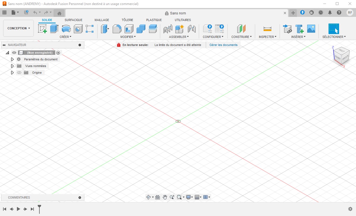Switch to the UTILITAIRES tab
This screenshot has height=216, width=356.
183,20
